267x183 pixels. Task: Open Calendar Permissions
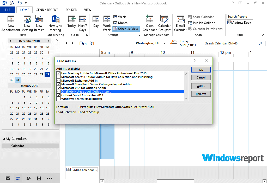[x=205, y=29]
